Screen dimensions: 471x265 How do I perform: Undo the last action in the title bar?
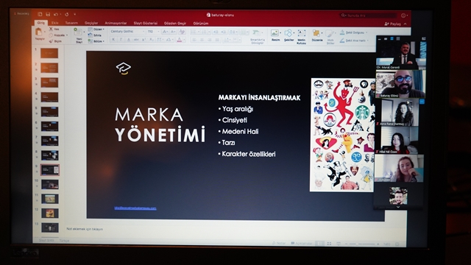pos(56,14)
